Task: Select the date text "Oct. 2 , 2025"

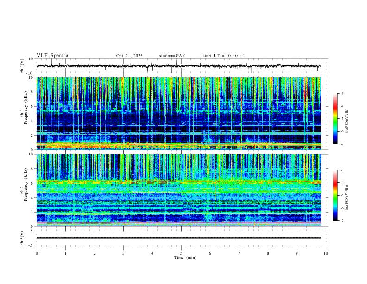Action: coord(129,56)
